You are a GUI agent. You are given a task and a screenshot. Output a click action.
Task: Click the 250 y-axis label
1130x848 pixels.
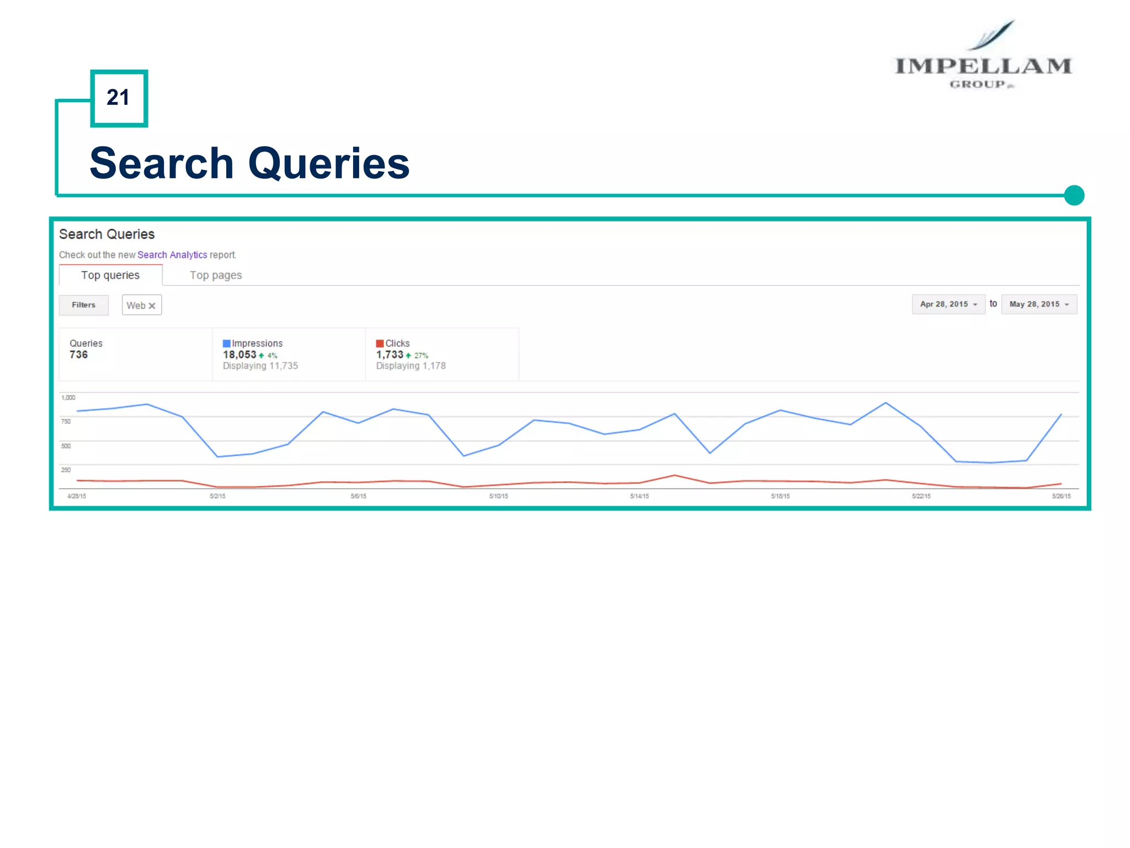66,470
